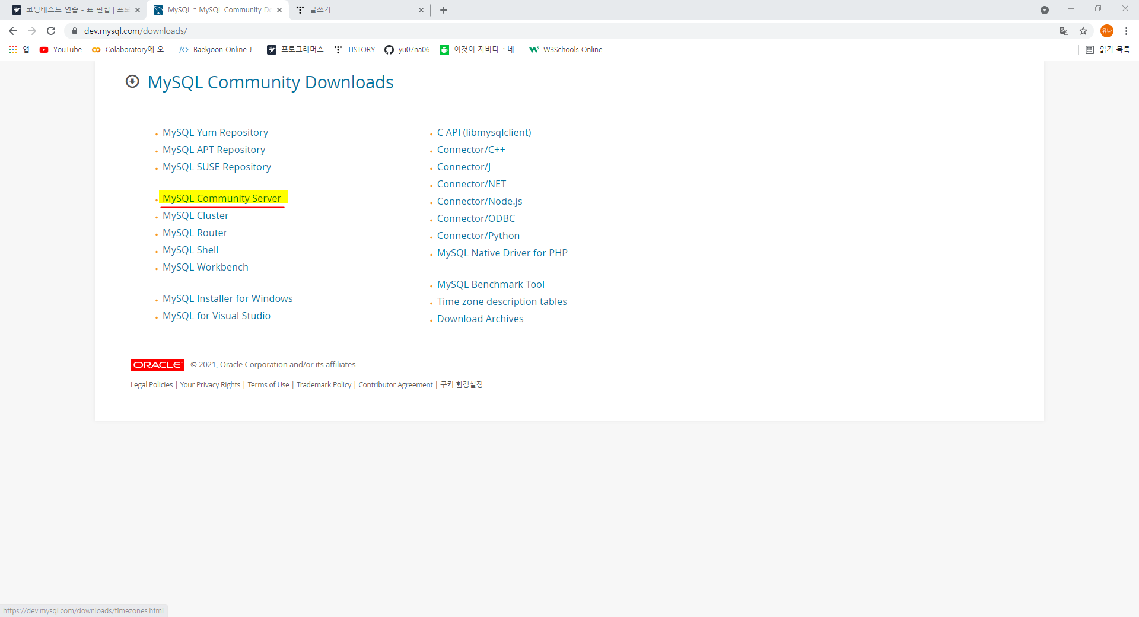Image resolution: width=1139 pixels, height=617 pixels.
Task: Open the Chrome three-dot menu
Action: pos(1126,31)
